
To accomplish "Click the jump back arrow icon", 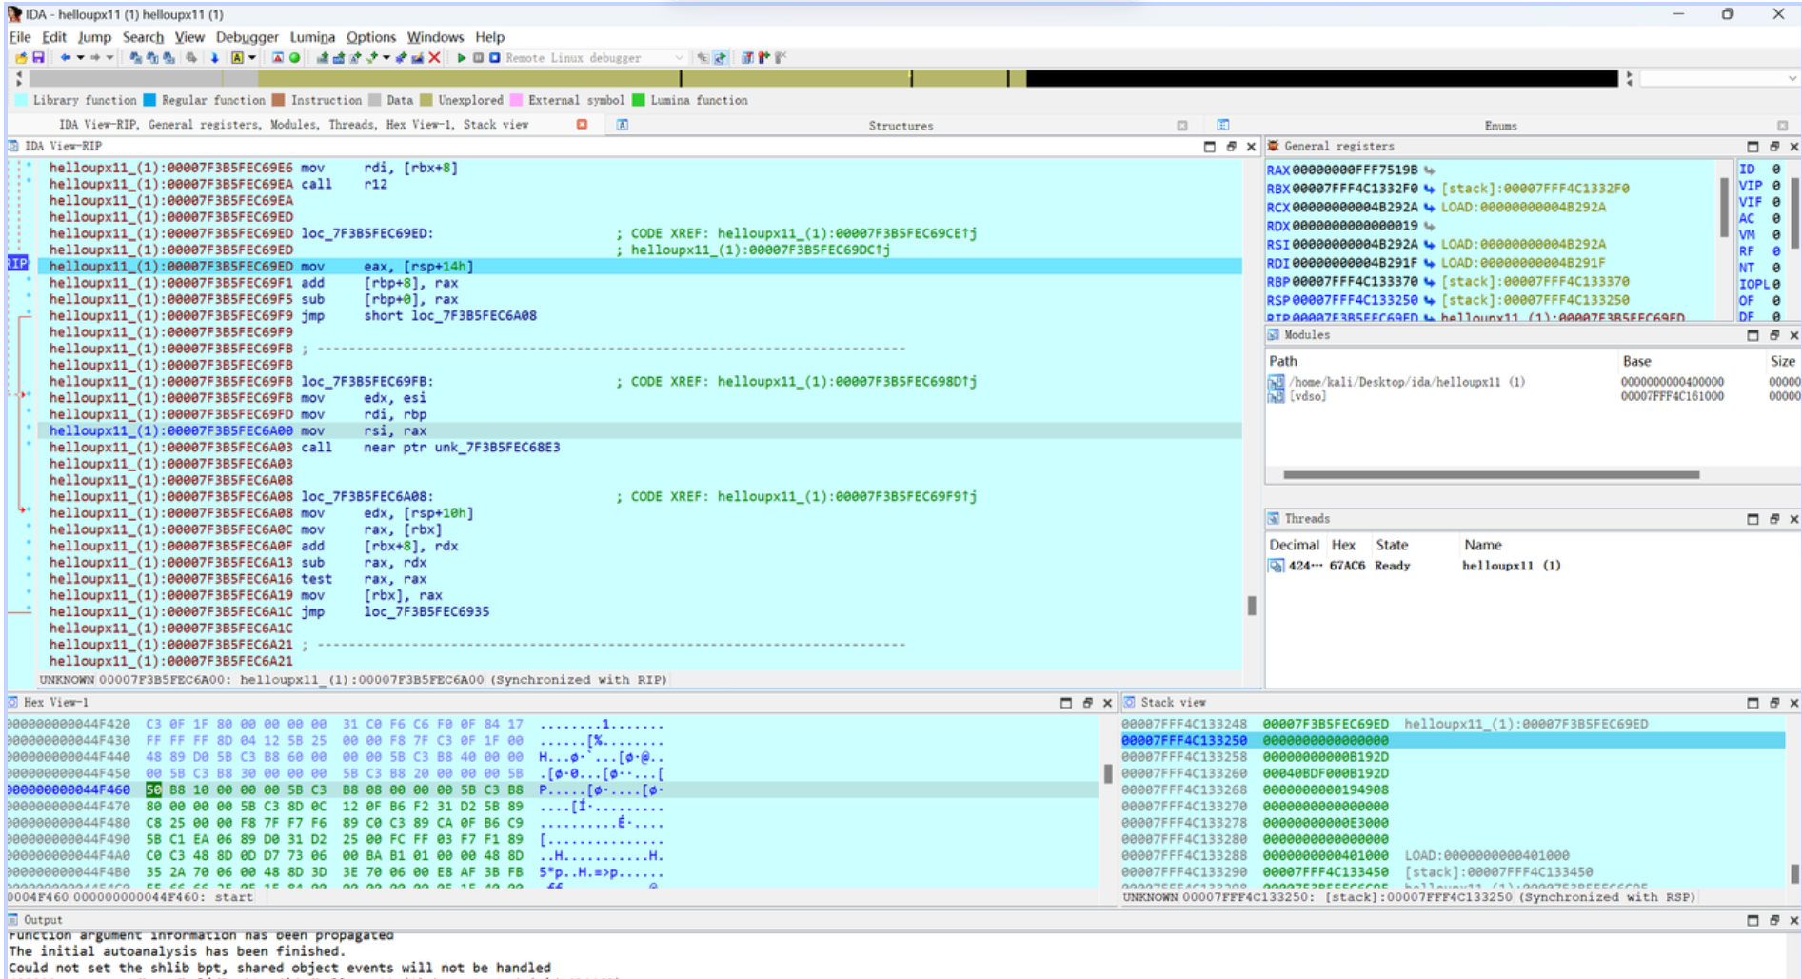I will click(65, 58).
